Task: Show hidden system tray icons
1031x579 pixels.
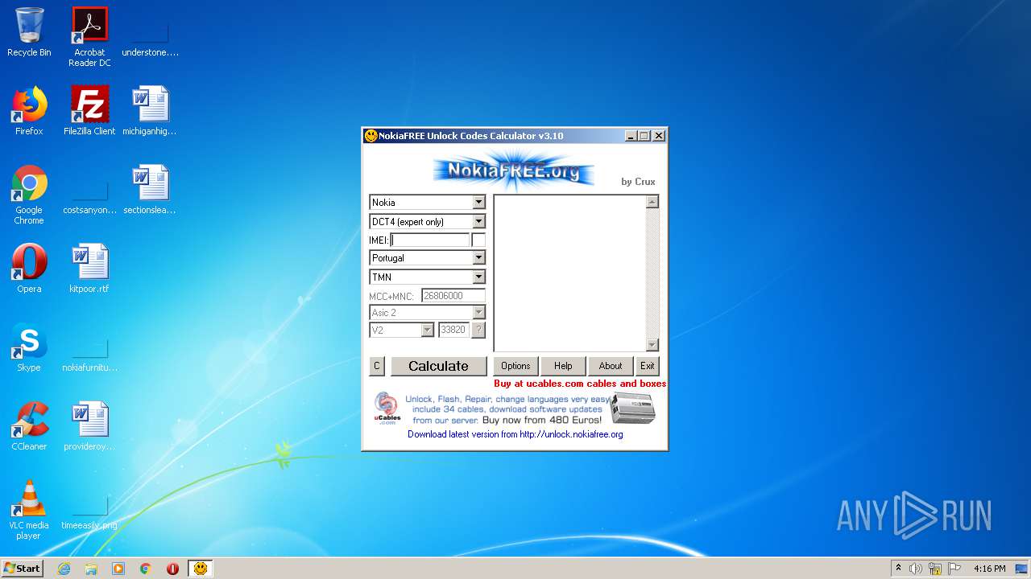Action: coord(898,569)
